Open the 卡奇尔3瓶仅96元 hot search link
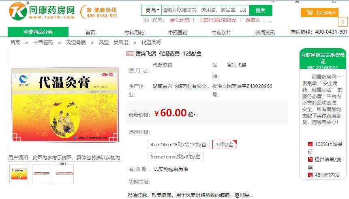Viewport: 349px width, 199px height. tap(217, 20)
